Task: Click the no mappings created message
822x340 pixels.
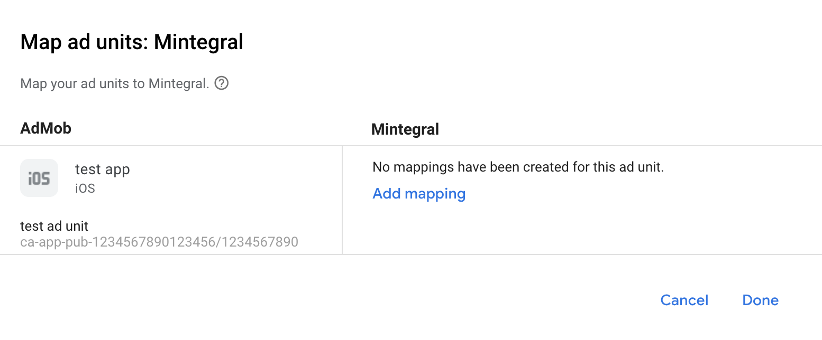Action: [519, 166]
